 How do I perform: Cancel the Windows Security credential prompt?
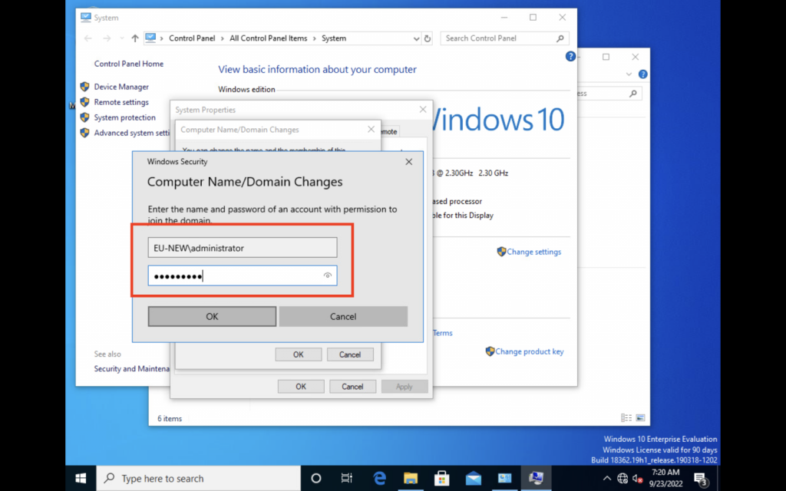[x=343, y=316]
